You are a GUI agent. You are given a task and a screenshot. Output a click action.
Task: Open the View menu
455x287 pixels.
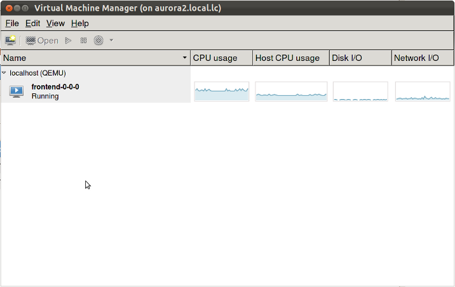pyautogui.click(x=55, y=23)
